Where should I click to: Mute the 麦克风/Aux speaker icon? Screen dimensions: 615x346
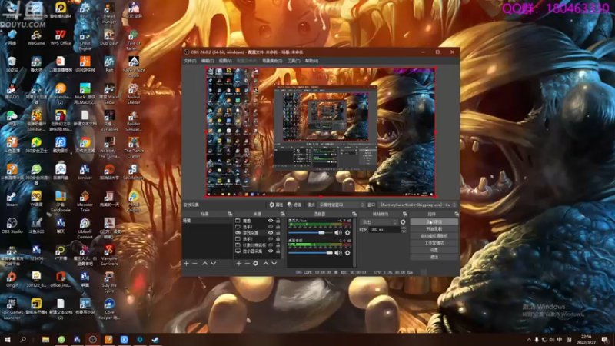(x=338, y=233)
